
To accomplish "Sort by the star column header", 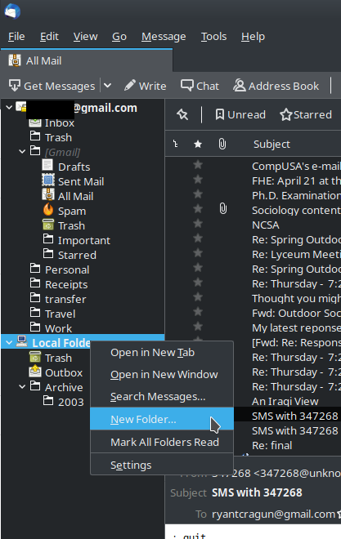I will (198, 144).
